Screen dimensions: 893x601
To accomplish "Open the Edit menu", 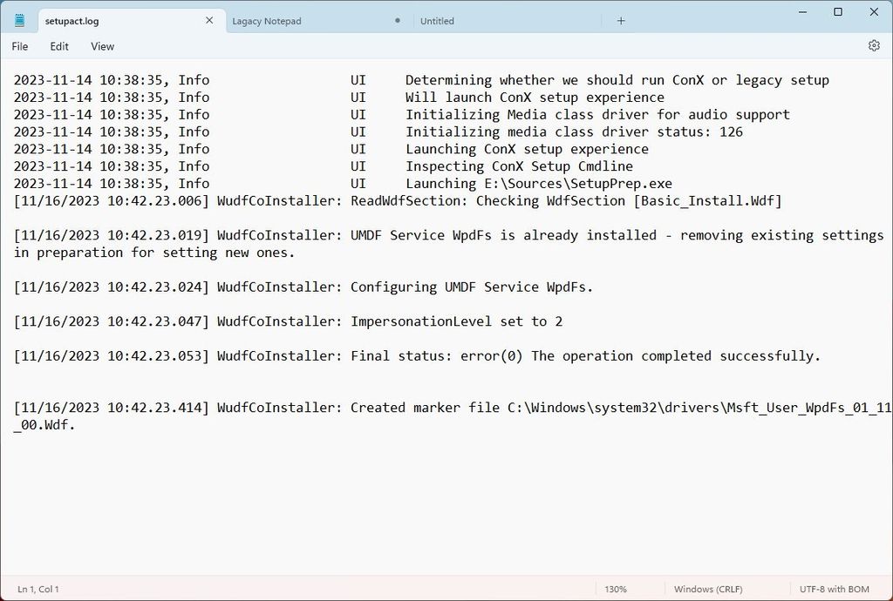I will [58, 46].
